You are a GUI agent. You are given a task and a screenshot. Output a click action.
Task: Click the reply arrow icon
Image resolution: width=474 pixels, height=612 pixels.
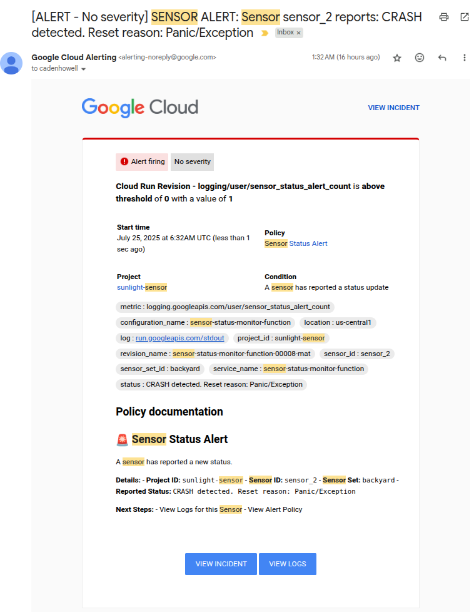[x=442, y=58]
